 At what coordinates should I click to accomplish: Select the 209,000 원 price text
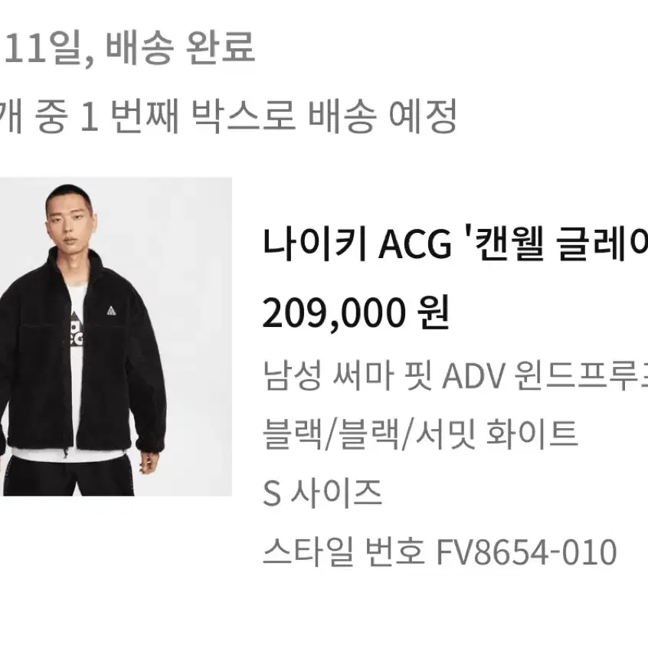coord(356,313)
